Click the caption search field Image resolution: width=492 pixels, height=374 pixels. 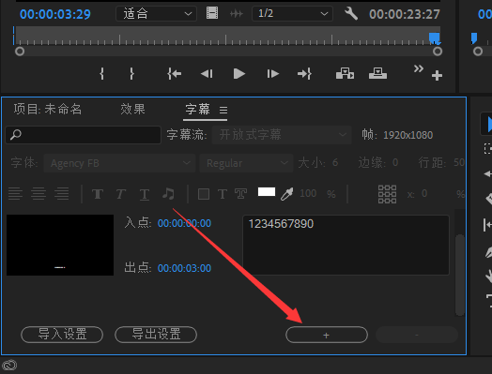(84, 135)
